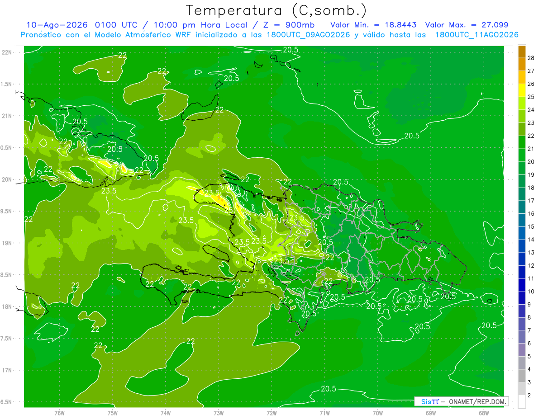This screenshot has width=543, height=419.
Task: Click "Valor Max. = 27.099" text
Action: pyautogui.click(x=466, y=25)
